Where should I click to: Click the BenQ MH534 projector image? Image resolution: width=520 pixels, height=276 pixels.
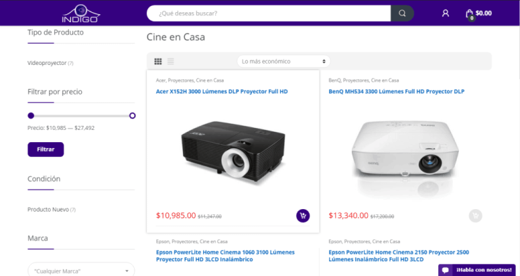[x=406, y=152]
